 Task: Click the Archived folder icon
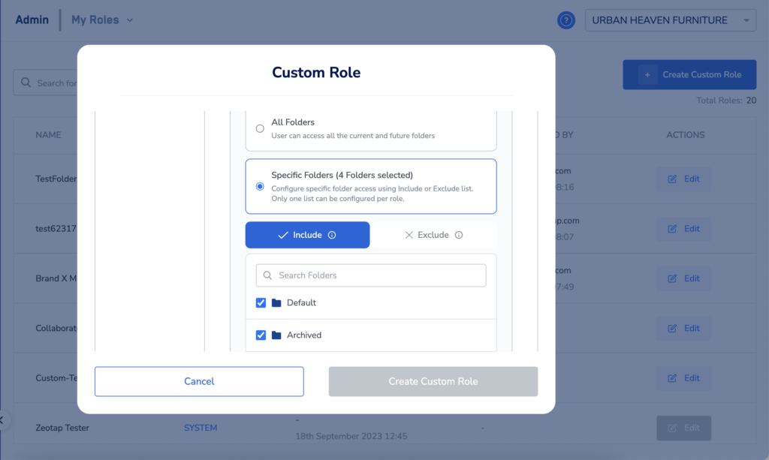(276, 335)
